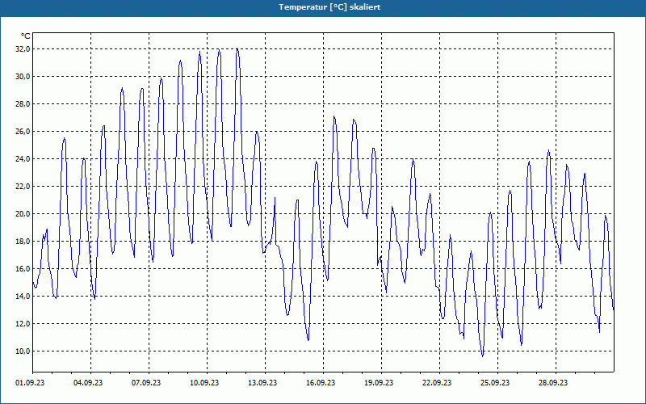Click the 01.09.23 date label

click(x=30, y=383)
